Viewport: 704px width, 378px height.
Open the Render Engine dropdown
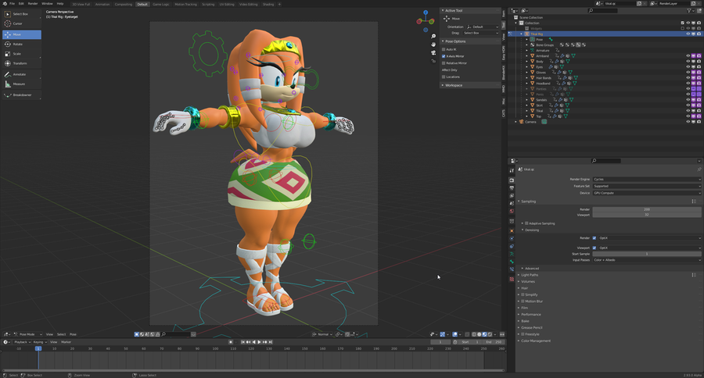tap(647, 180)
